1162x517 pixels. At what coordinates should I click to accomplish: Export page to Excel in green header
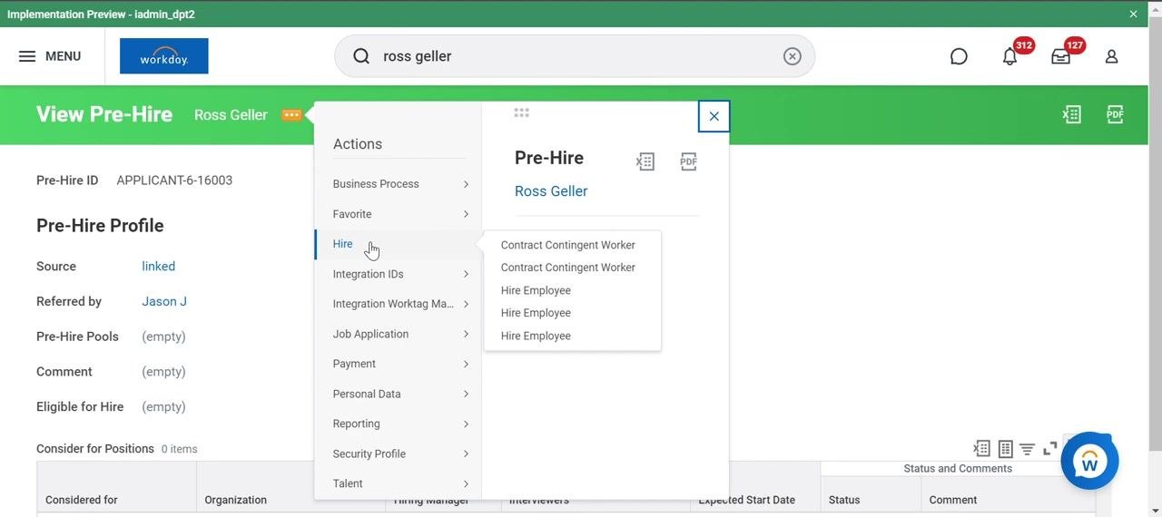pyautogui.click(x=1072, y=114)
